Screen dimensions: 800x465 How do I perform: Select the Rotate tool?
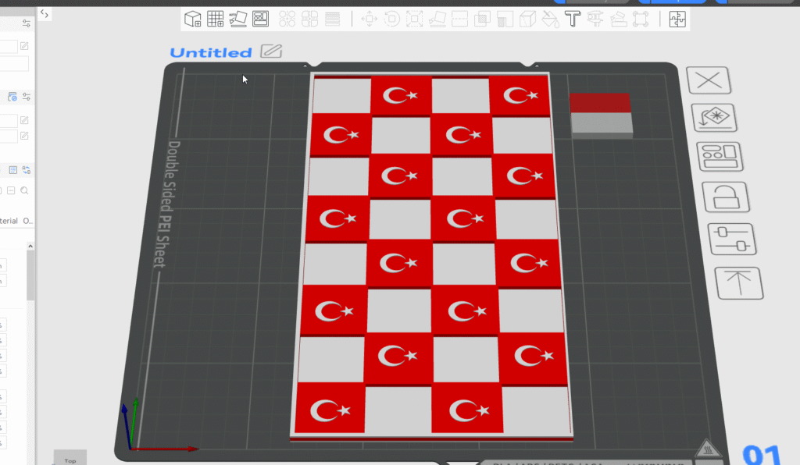pyautogui.click(x=391, y=19)
